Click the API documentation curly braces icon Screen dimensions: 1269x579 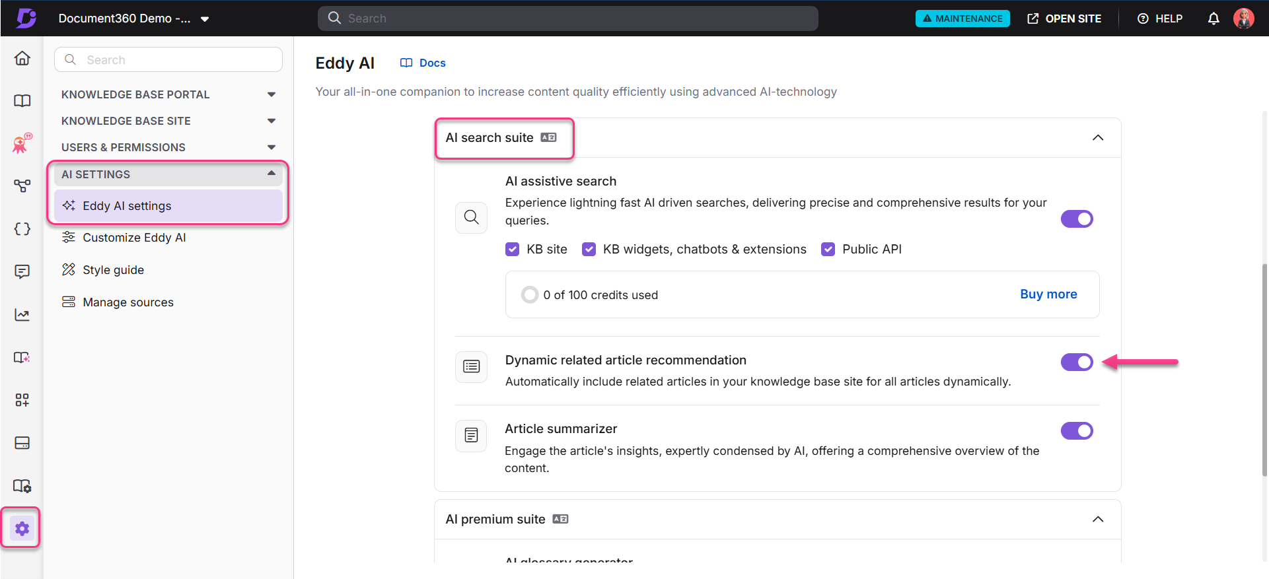pos(22,229)
